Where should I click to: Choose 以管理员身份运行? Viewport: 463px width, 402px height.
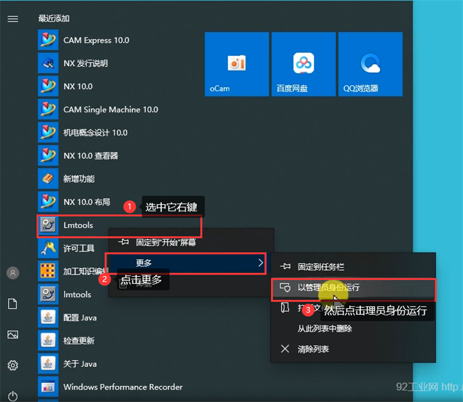tap(353, 287)
